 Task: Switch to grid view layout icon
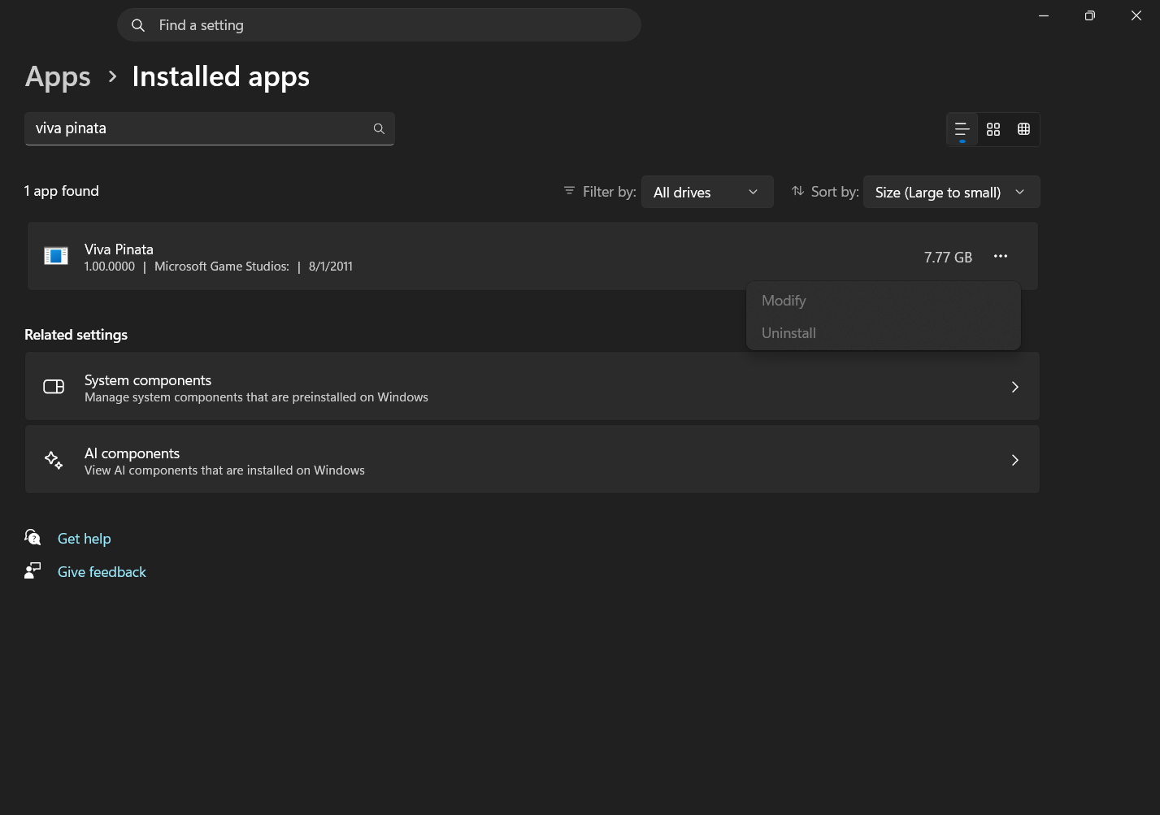tap(993, 129)
